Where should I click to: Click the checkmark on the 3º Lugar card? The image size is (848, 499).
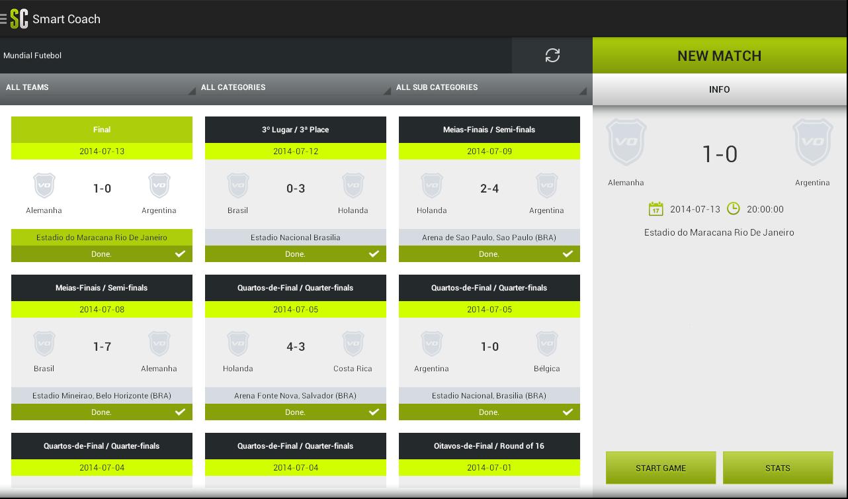[374, 253]
